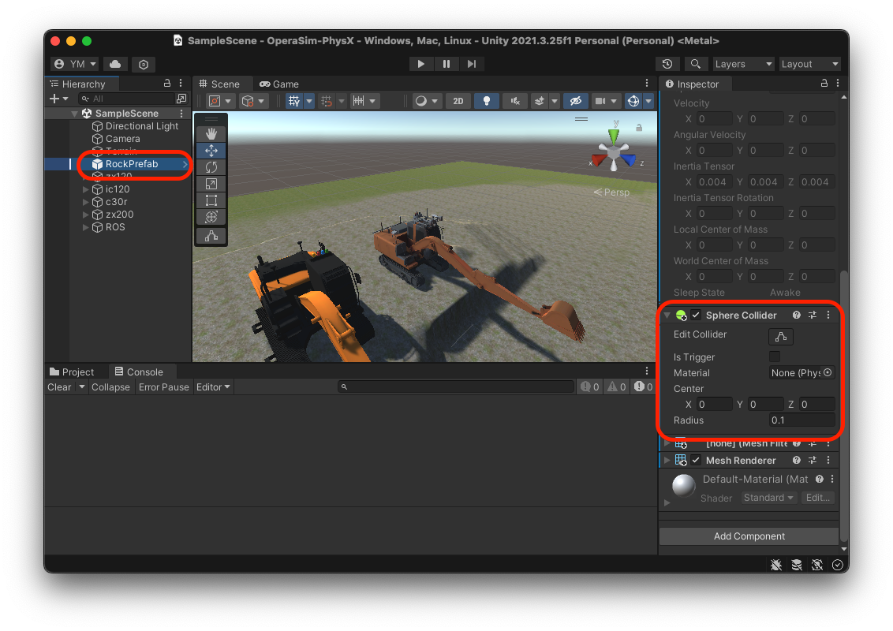Select RockPrefab in Hierarchy

[132, 164]
